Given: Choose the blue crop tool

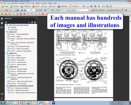Looking at the screenshot, I should (x=95, y=6).
